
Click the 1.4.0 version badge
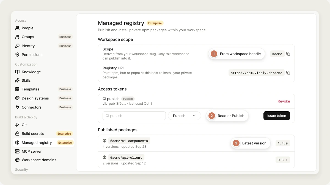tap(283, 143)
